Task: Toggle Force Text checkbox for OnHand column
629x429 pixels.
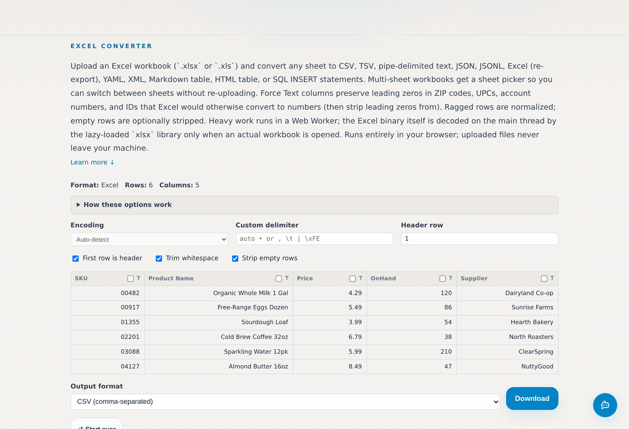Action: pos(443,278)
